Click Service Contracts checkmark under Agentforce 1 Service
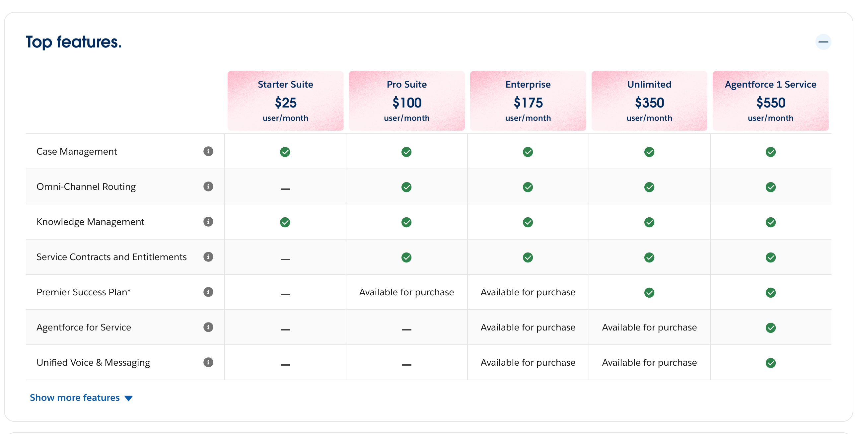The width and height of the screenshot is (856, 434). 771,258
